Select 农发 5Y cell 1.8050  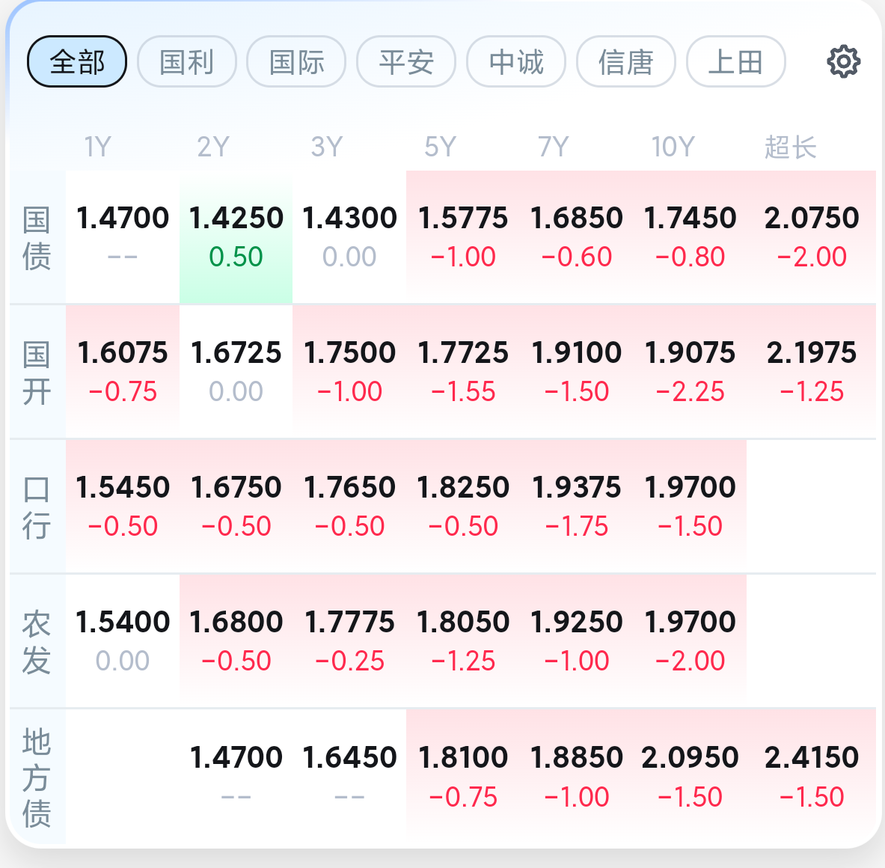click(x=463, y=641)
